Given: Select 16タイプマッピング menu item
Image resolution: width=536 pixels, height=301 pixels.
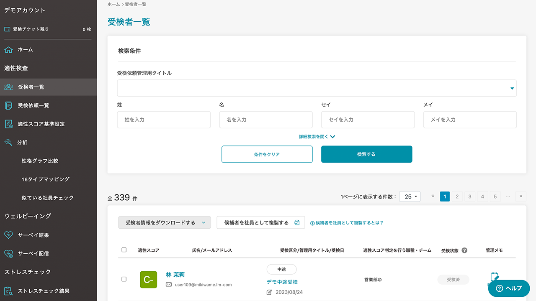Looking at the screenshot, I should pos(45,179).
